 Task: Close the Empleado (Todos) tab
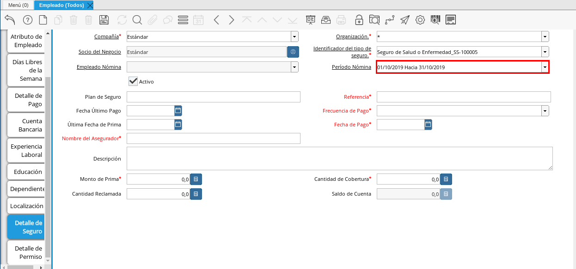coord(90,5)
